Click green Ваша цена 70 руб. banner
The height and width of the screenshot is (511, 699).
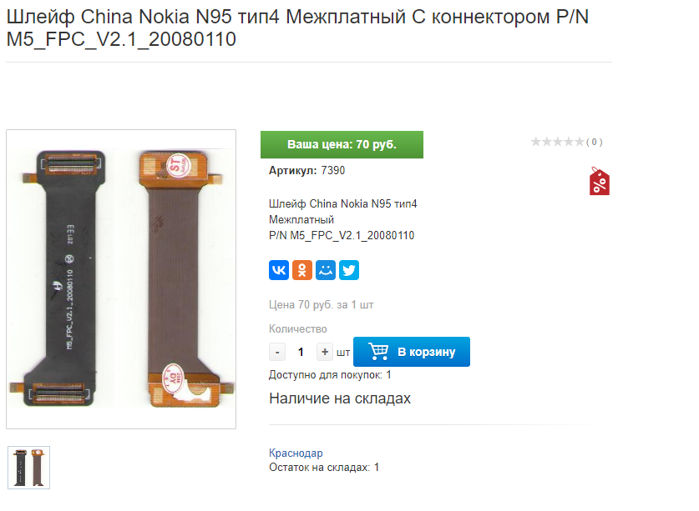(x=342, y=145)
